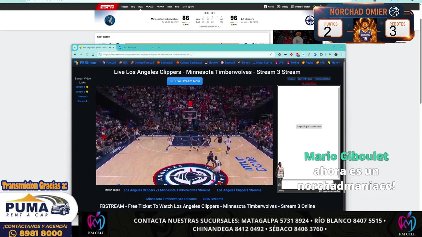Open the Football category

coord(109,63)
